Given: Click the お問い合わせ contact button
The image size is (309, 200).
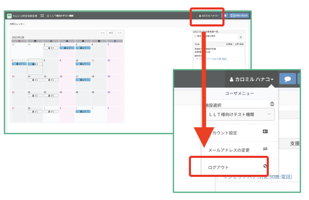Looking at the screenshot, I should [239, 16].
